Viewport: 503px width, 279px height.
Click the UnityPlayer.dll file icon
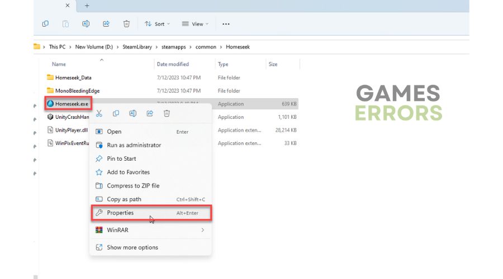click(x=50, y=129)
